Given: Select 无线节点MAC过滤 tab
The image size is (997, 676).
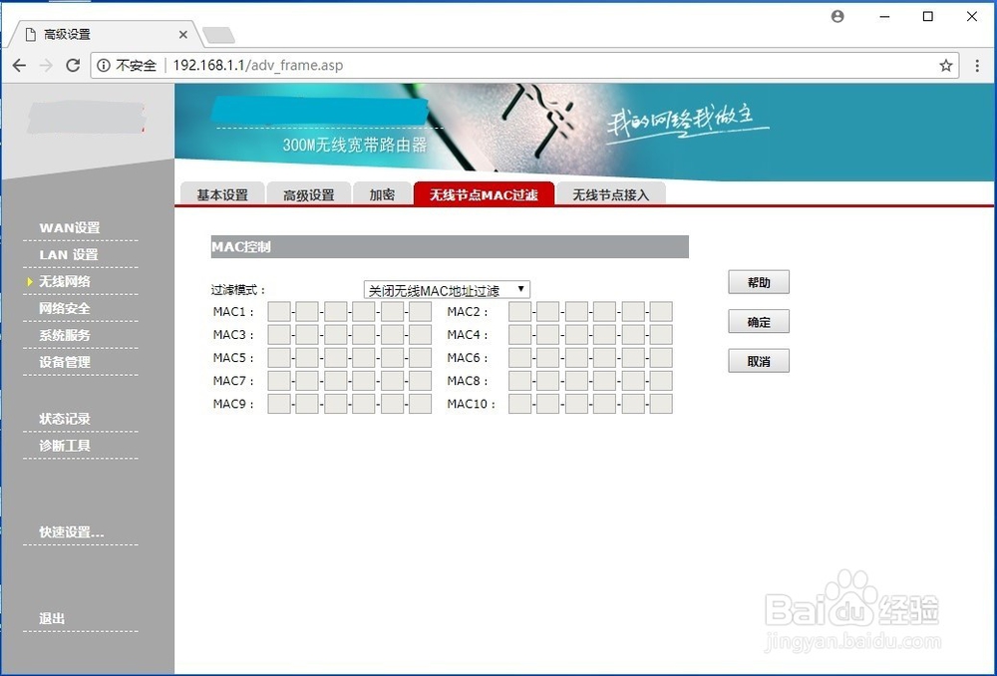Looking at the screenshot, I should pyautogui.click(x=484, y=194).
